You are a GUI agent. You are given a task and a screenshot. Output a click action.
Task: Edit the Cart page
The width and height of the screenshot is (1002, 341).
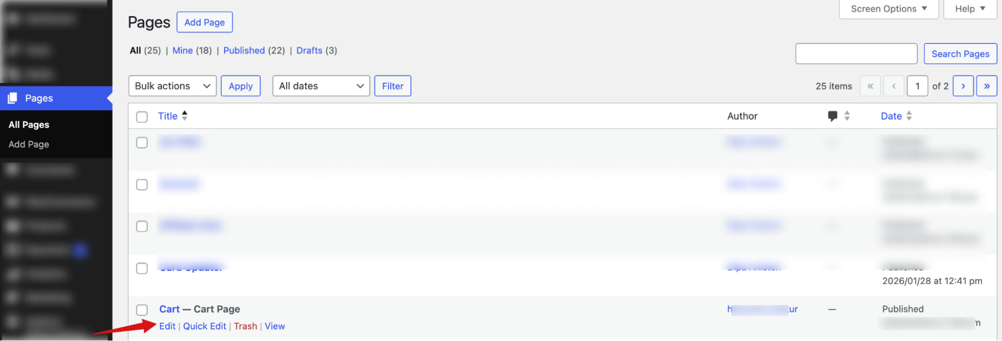167,325
